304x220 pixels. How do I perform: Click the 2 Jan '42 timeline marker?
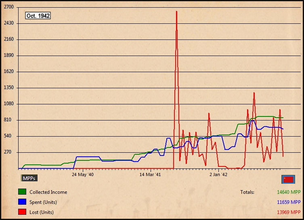[218, 175]
